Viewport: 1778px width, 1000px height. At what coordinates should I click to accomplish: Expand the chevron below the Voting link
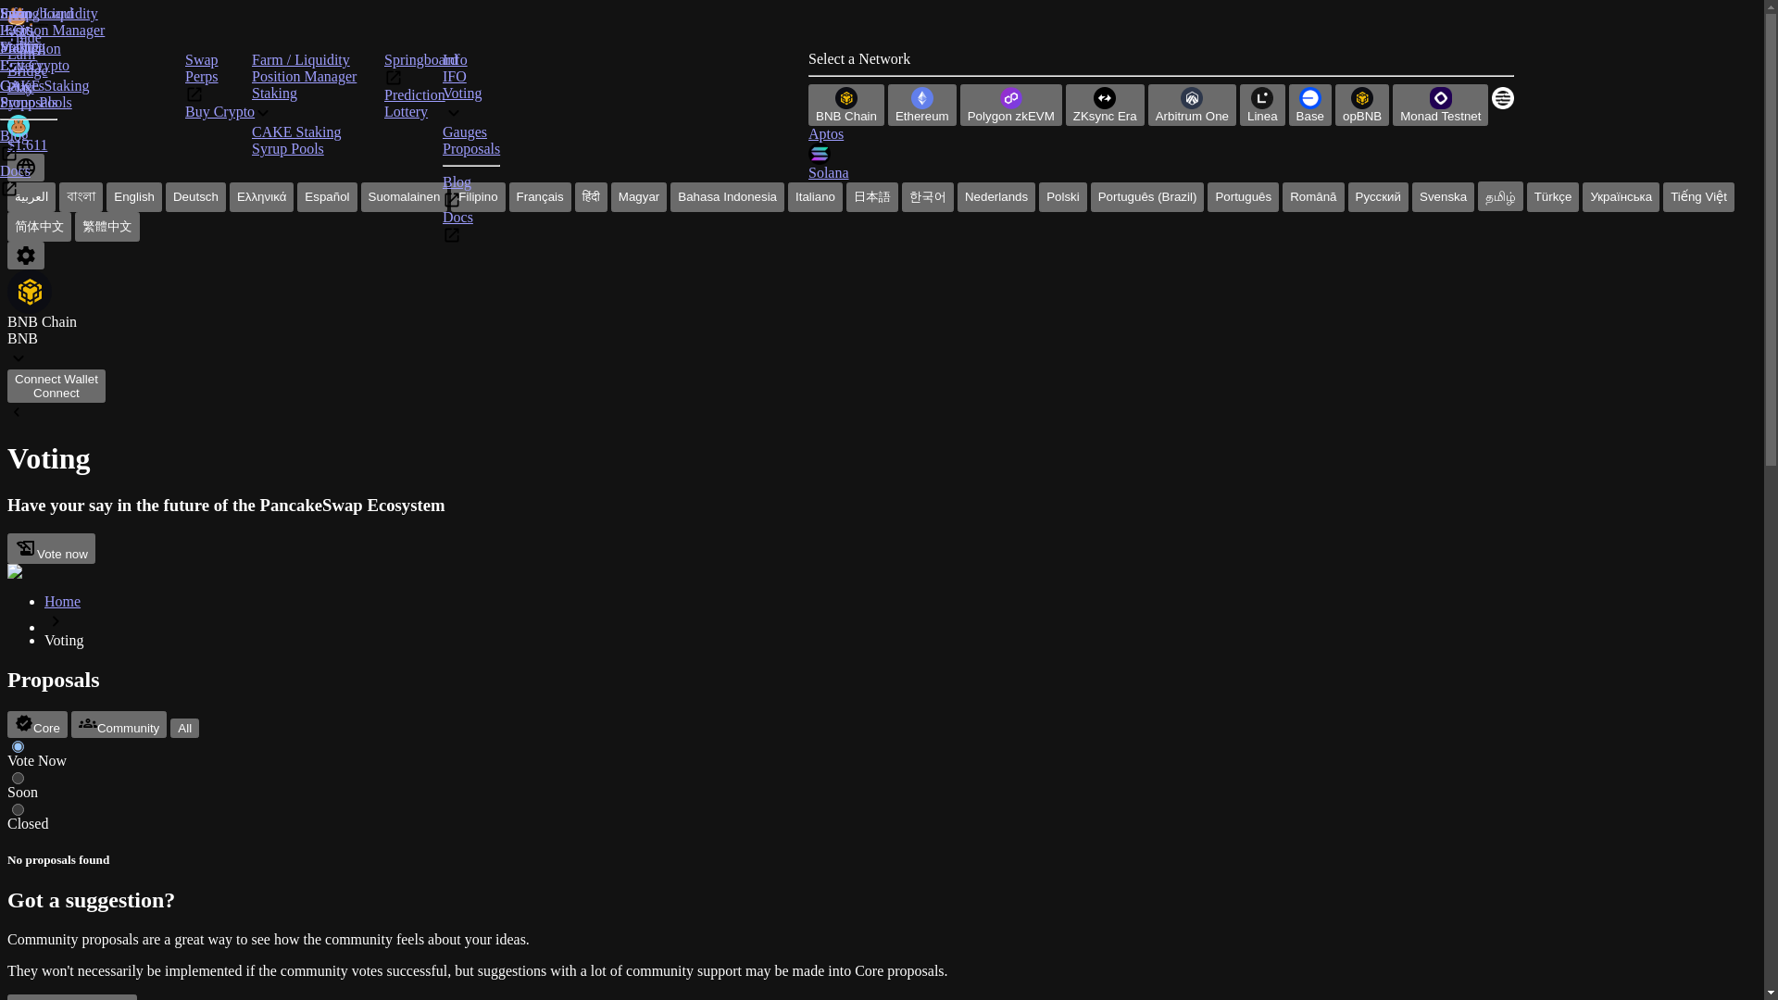[x=453, y=113]
